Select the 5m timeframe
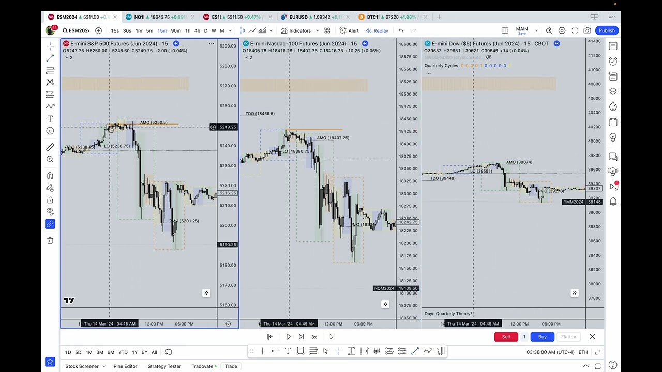Image resolution: width=662 pixels, height=372 pixels. 149,30
